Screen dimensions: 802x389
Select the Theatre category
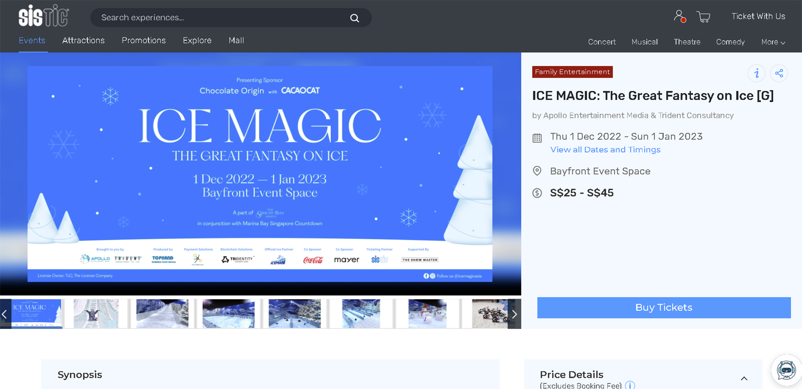[x=687, y=42]
